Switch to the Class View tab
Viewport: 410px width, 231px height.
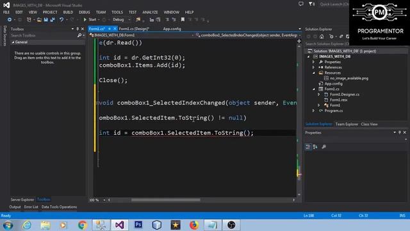click(x=369, y=124)
